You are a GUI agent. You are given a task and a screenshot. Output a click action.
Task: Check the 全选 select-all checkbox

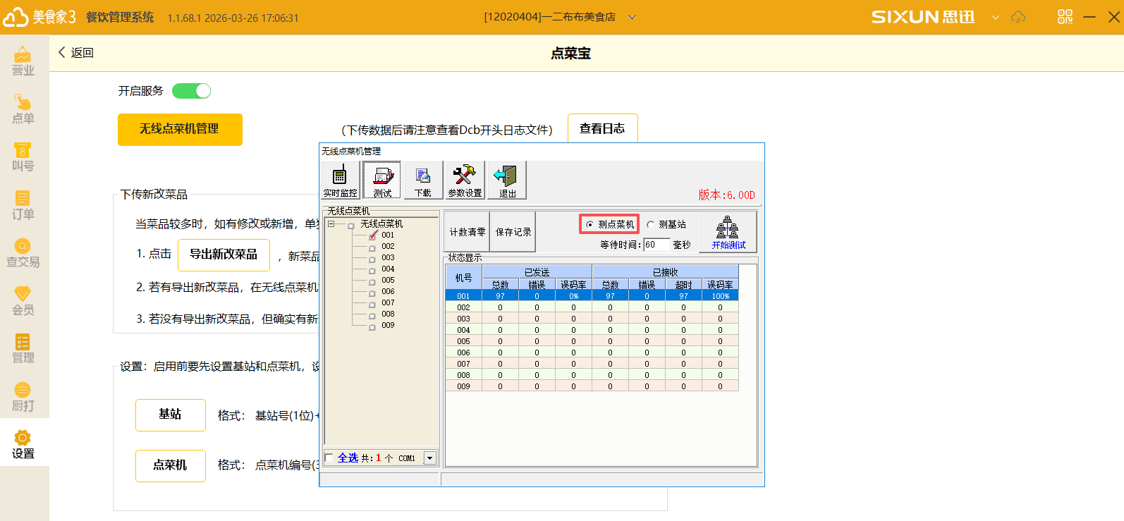(x=329, y=458)
